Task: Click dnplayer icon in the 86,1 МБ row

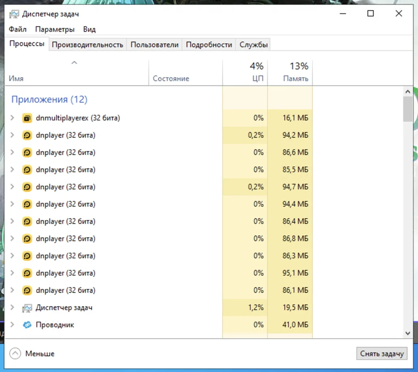Action: [27, 290]
